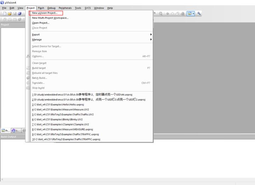This screenshot has width=255, height=185.
Task: Open the Flash menu
Action: [41, 8]
